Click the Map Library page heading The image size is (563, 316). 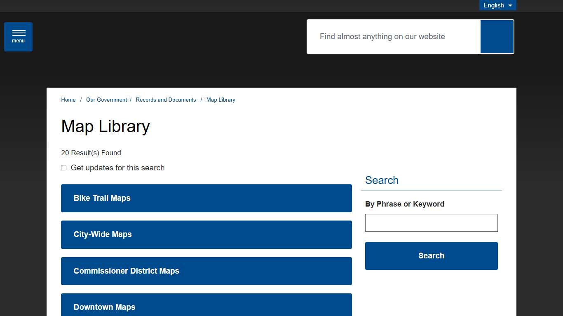(106, 126)
